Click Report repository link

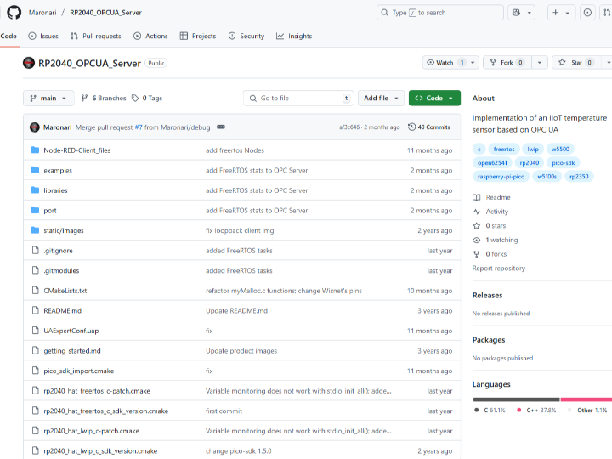[x=499, y=268]
